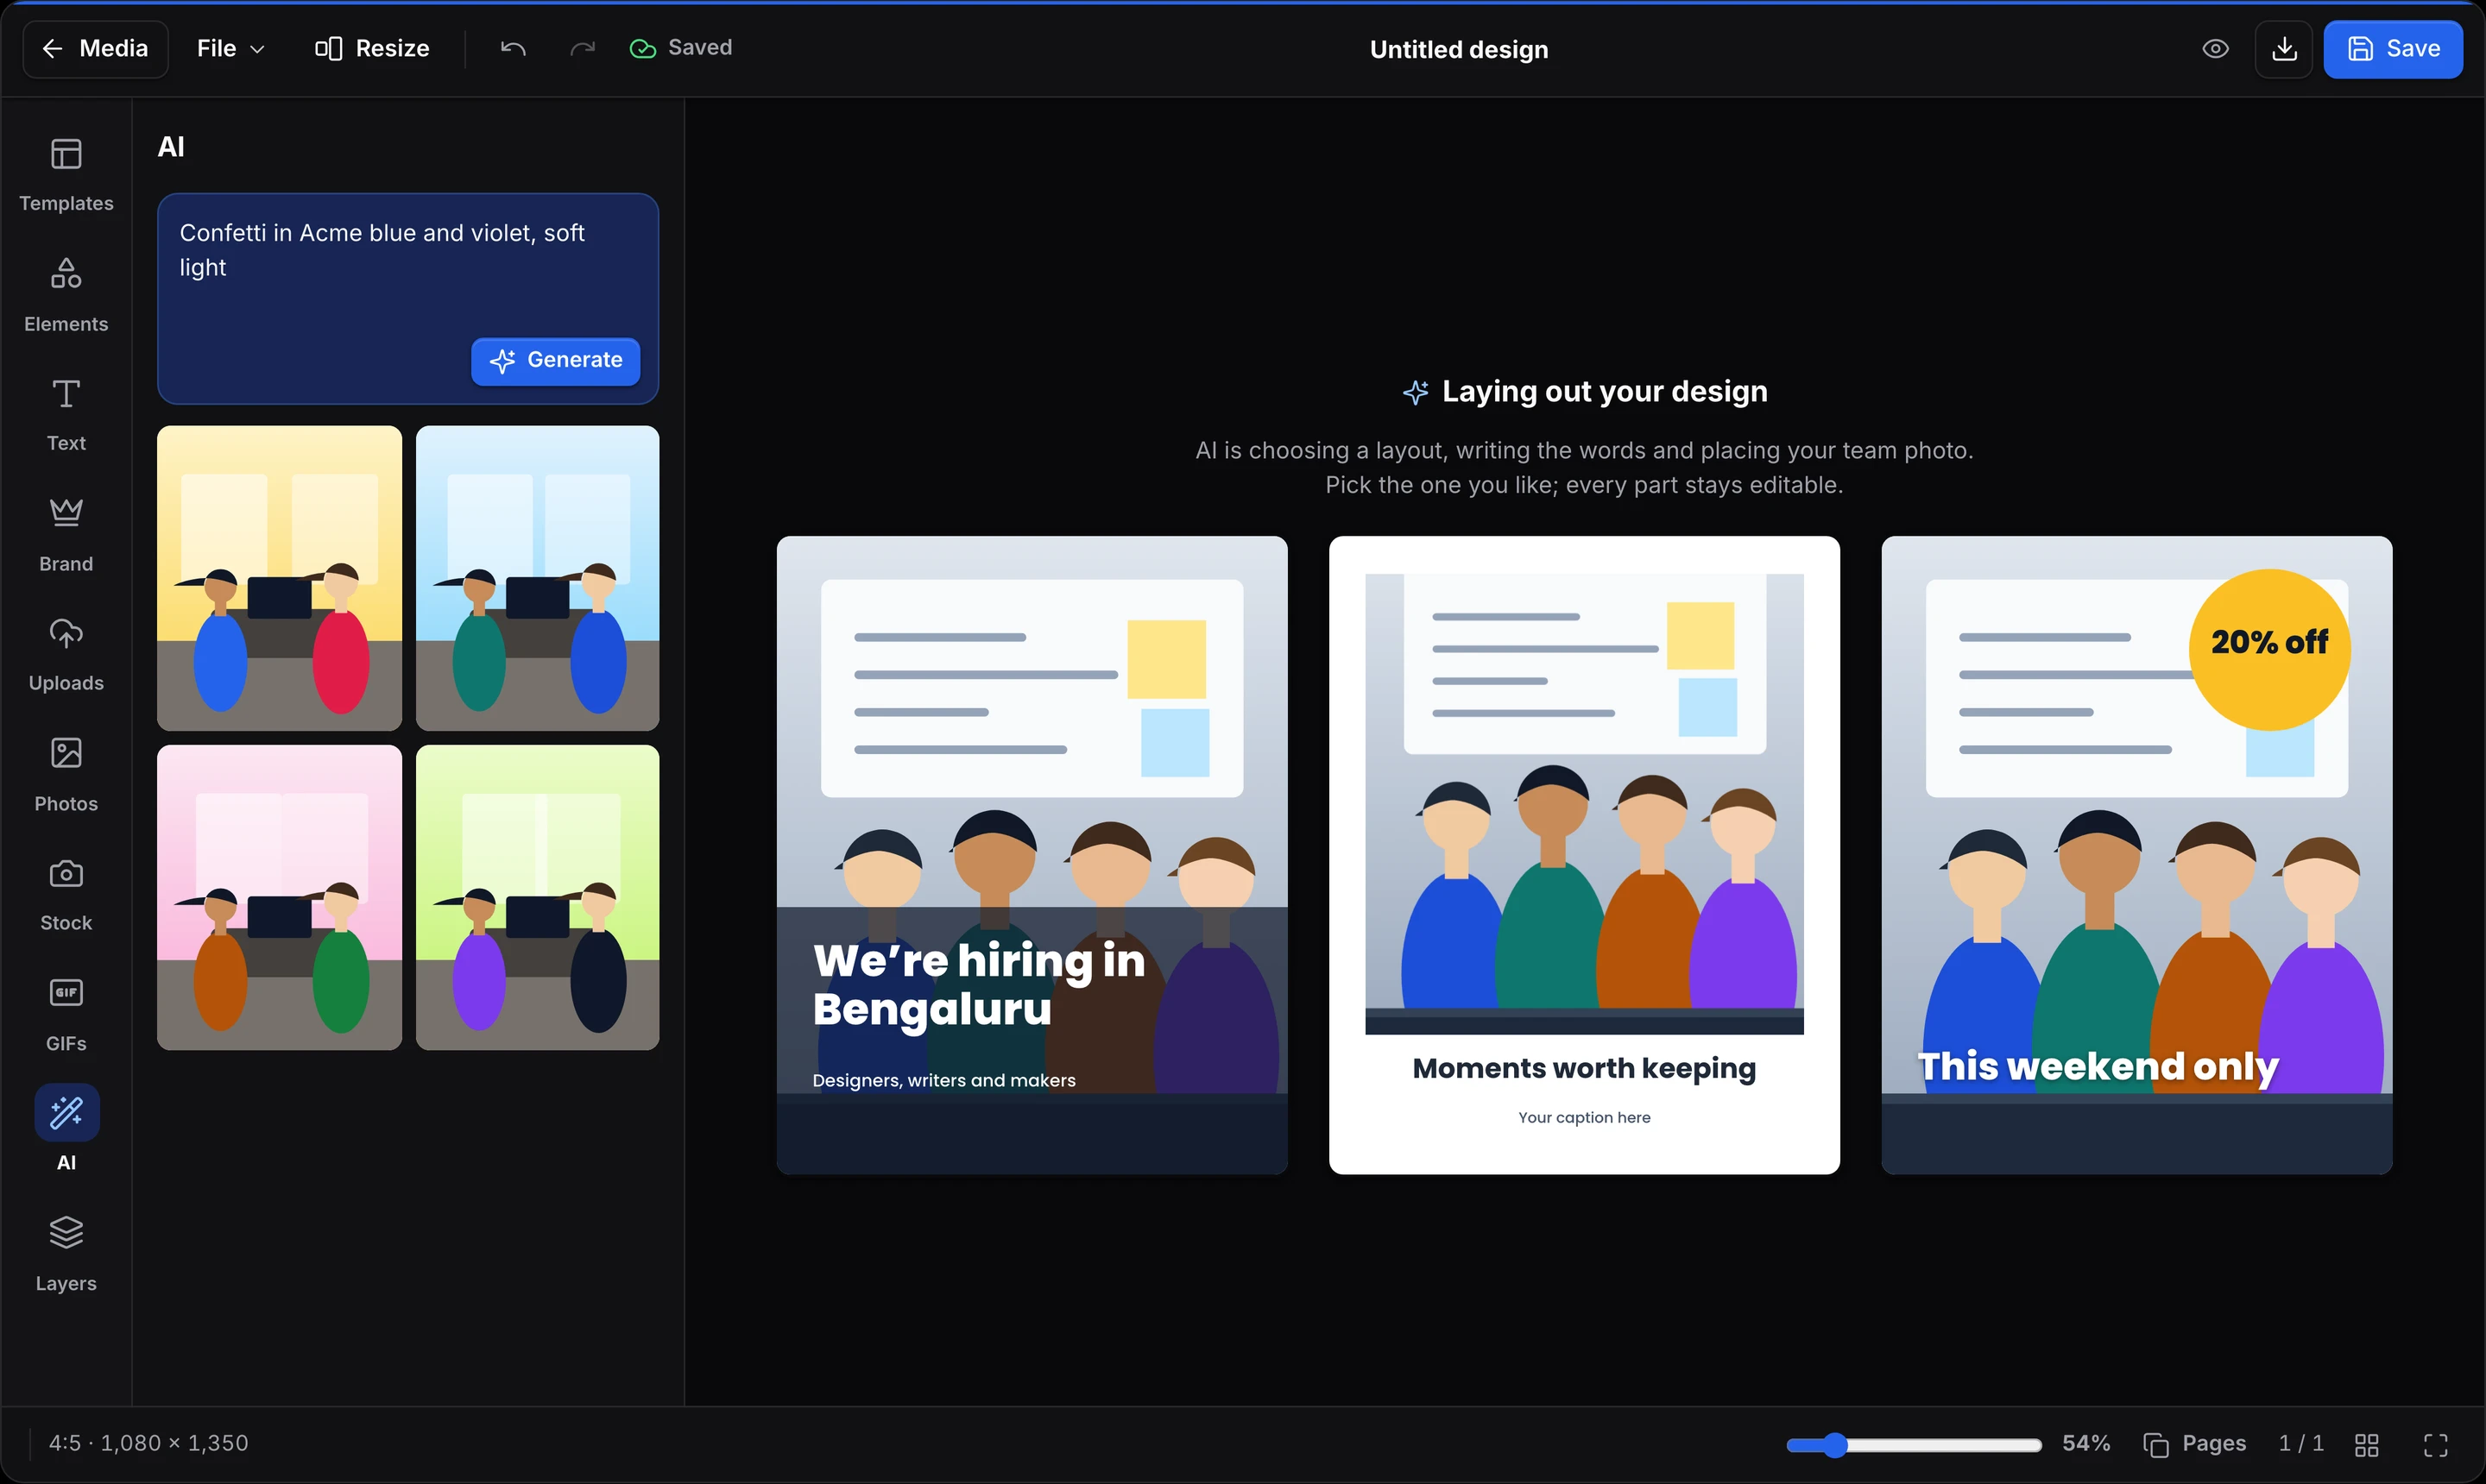Toggle the preview eye icon
2486x1484 pixels.
2216,49
